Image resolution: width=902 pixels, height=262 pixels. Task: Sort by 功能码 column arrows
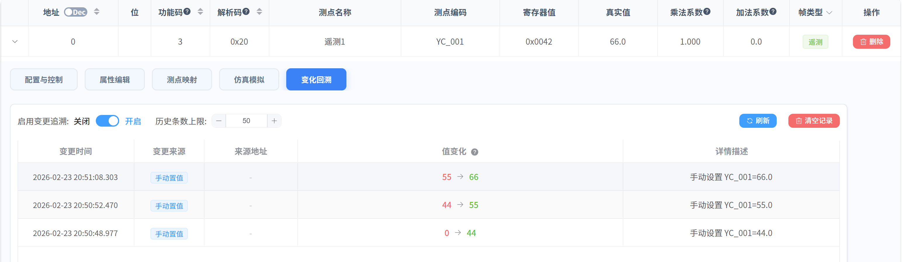(200, 12)
